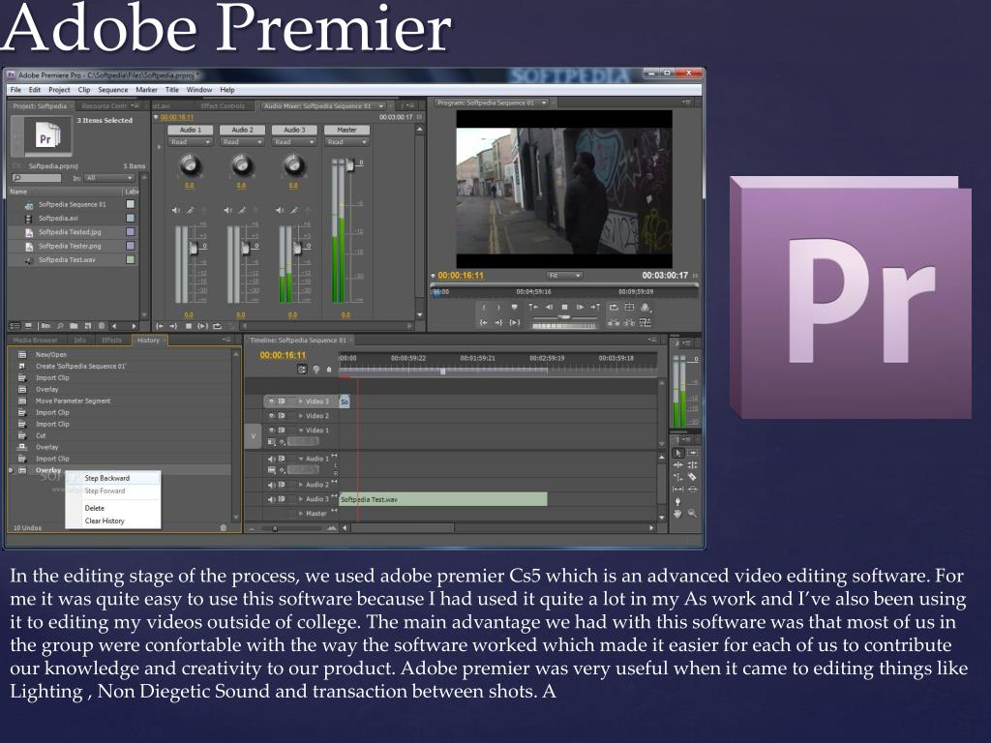The height and width of the screenshot is (743, 991).
Task: Click Trim monitor icon in Program monitor
Action: pos(646,322)
